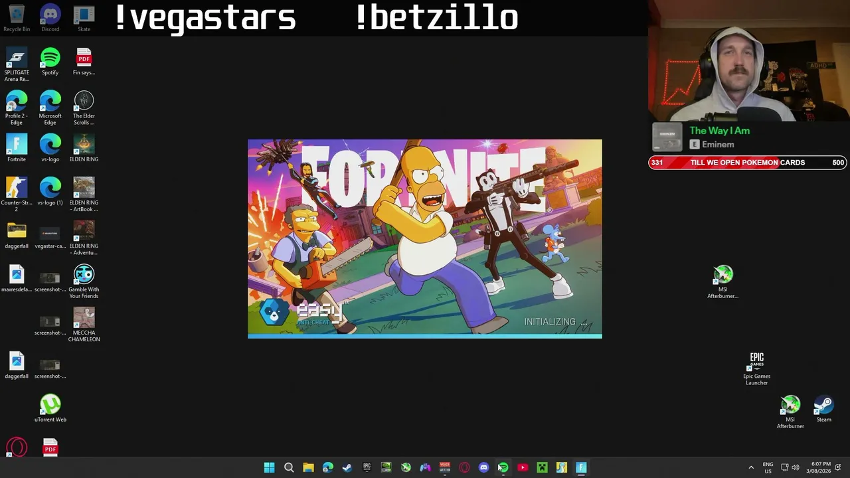850x478 pixels.
Task: Select the daggerfall image file
Action: click(17, 365)
